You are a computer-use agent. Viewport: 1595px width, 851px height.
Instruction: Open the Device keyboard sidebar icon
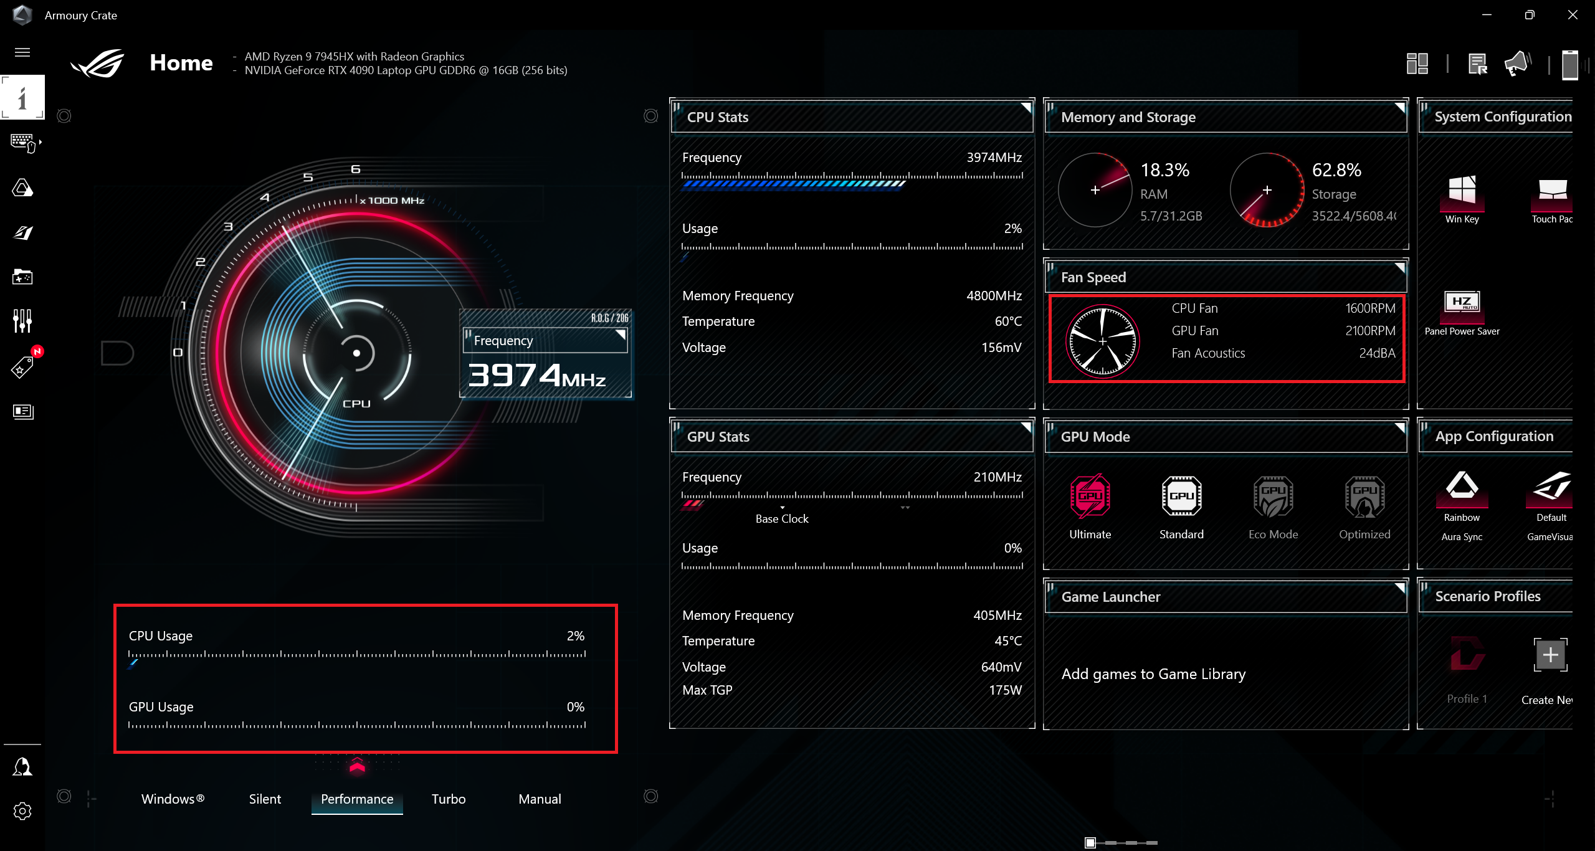click(x=24, y=143)
